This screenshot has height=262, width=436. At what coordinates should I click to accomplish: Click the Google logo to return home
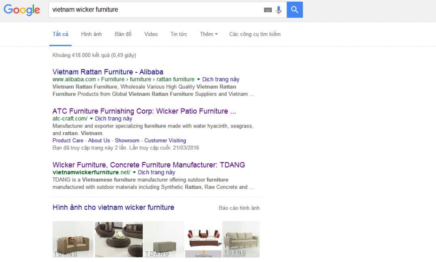[21, 10]
